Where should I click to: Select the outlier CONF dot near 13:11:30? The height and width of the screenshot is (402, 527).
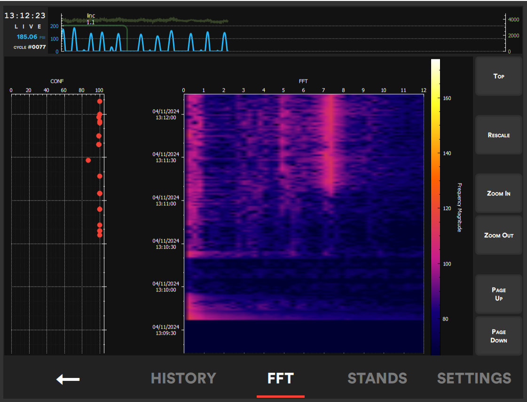pyautogui.click(x=88, y=161)
